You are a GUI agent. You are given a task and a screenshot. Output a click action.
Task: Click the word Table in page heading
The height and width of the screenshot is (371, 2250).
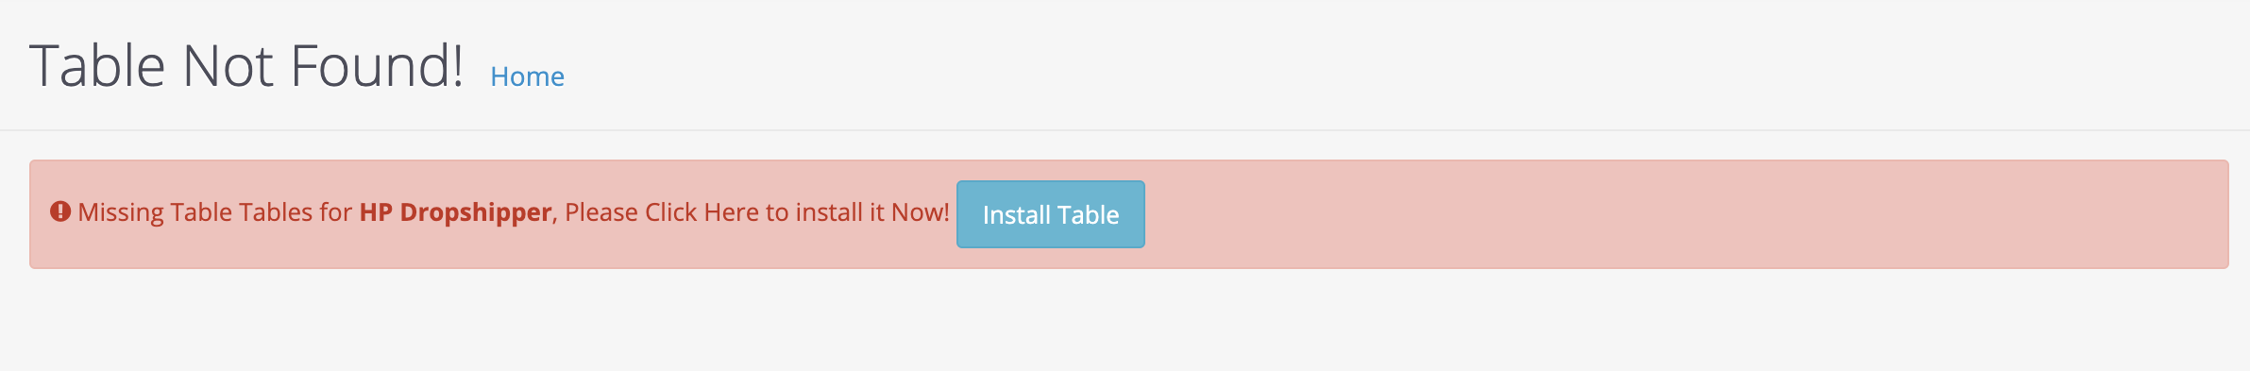pyautogui.click(x=98, y=66)
